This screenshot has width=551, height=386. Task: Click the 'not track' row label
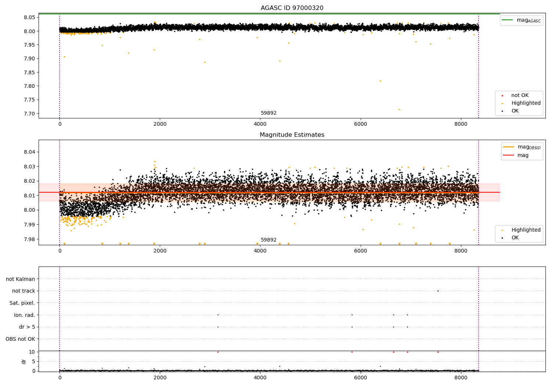(x=24, y=291)
